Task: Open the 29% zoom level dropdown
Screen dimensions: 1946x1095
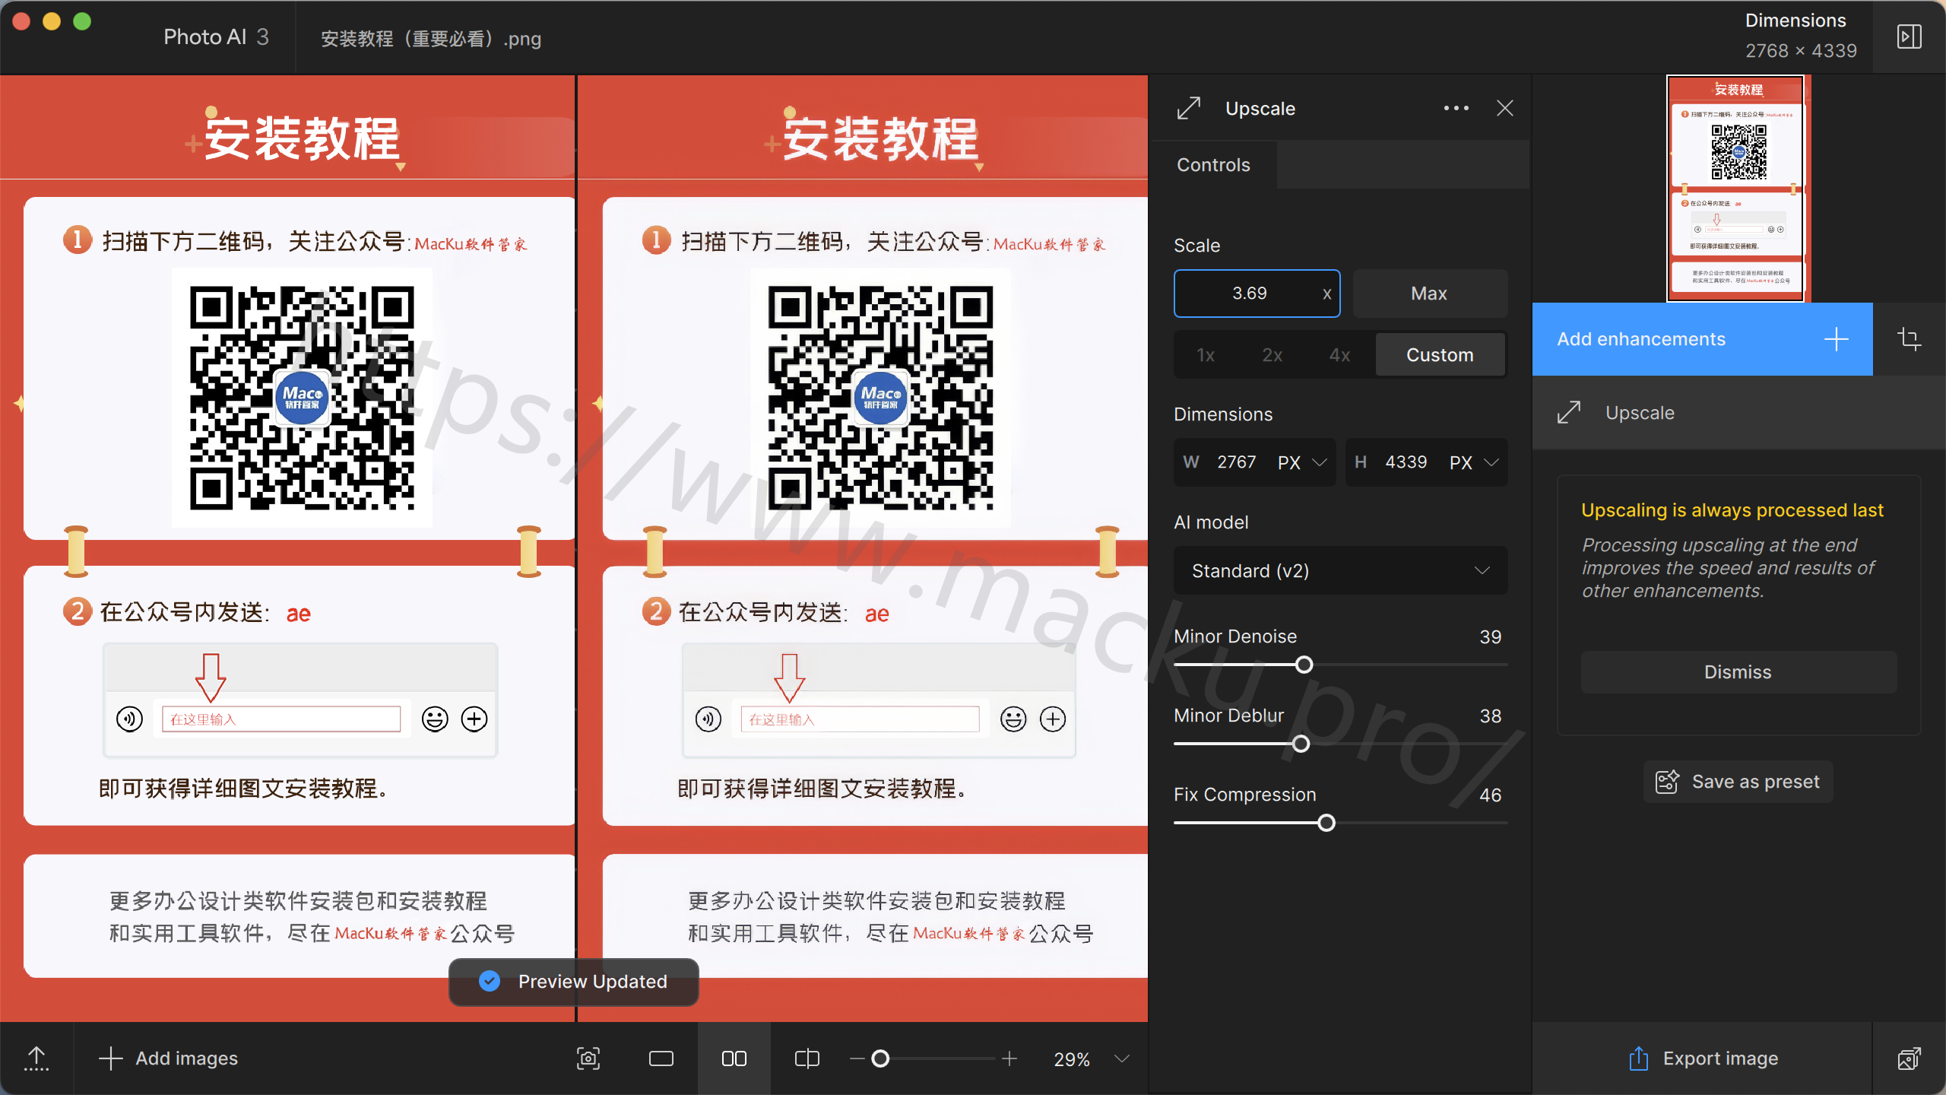Action: tap(1092, 1058)
